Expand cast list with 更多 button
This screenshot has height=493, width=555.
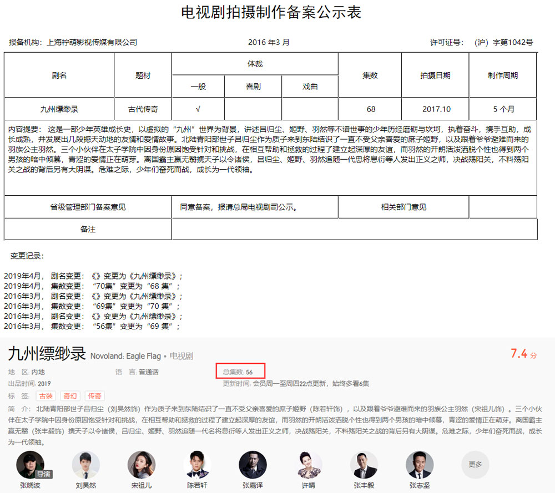pos(475,465)
